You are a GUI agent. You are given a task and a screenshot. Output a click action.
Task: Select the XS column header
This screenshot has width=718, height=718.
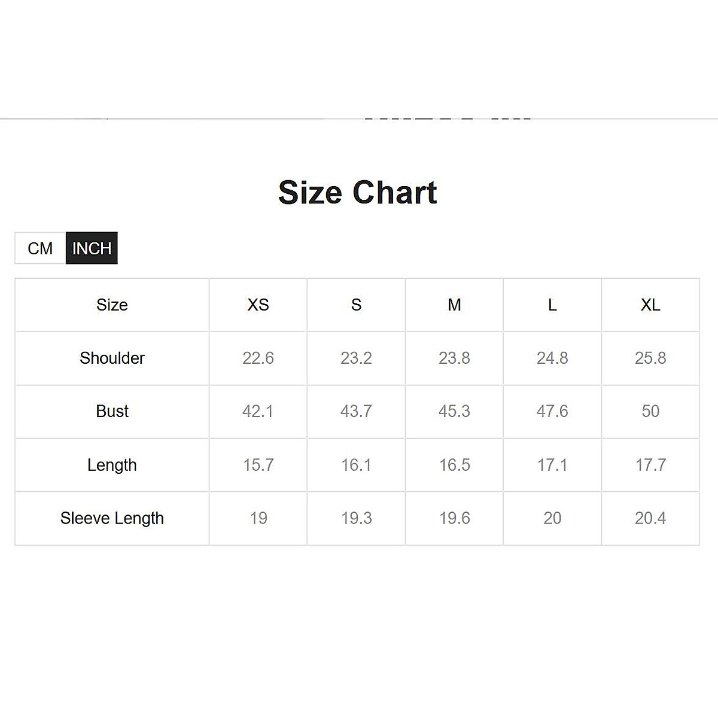(258, 305)
